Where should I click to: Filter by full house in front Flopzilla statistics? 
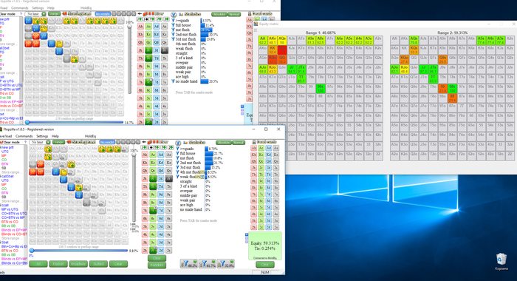178,154
